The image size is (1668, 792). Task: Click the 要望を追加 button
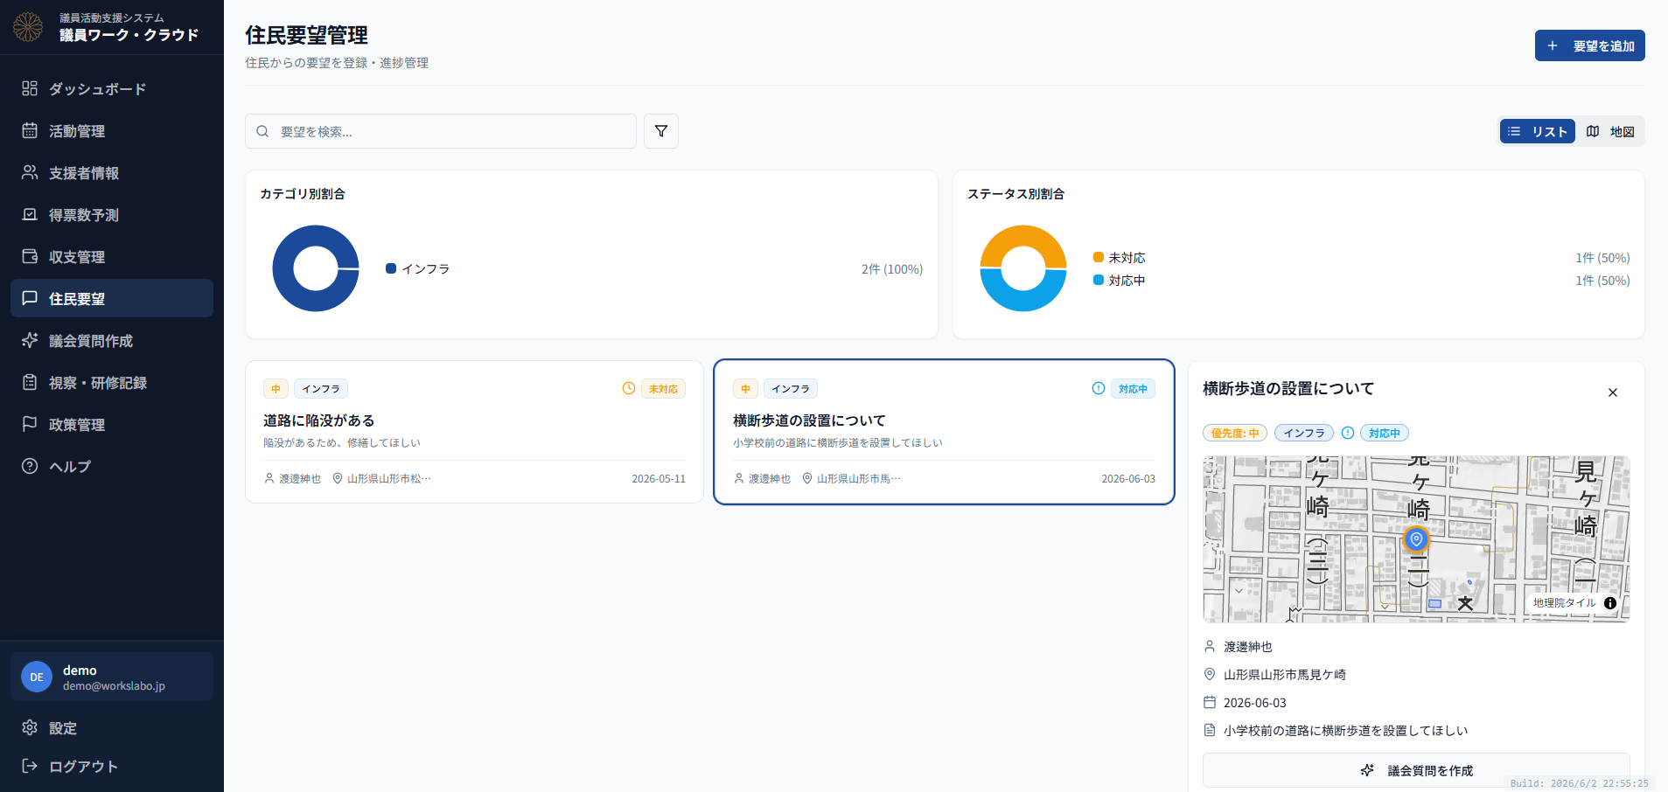click(x=1589, y=45)
